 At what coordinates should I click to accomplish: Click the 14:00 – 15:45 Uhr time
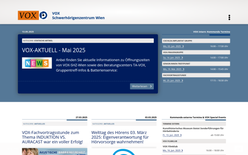[x=219, y=69]
